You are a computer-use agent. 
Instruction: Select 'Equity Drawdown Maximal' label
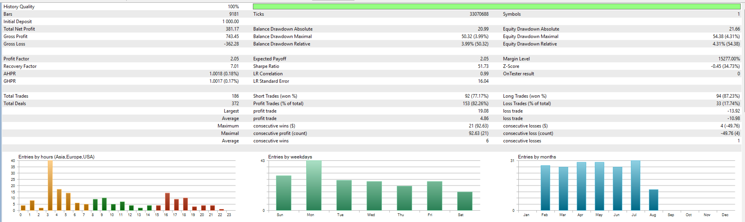coord(531,36)
